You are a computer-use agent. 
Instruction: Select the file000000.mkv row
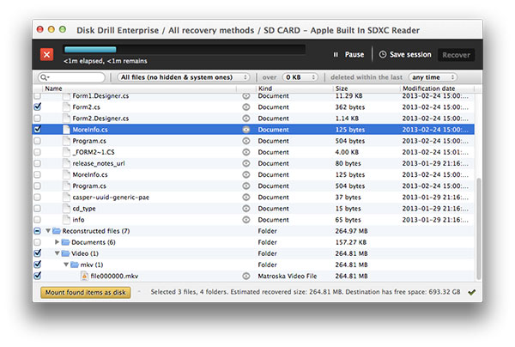click(x=253, y=276)
